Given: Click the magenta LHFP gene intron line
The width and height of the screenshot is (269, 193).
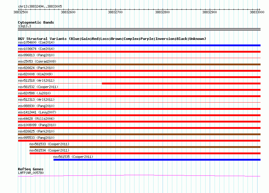Looking at the screenshot, I should click(139, 175).
